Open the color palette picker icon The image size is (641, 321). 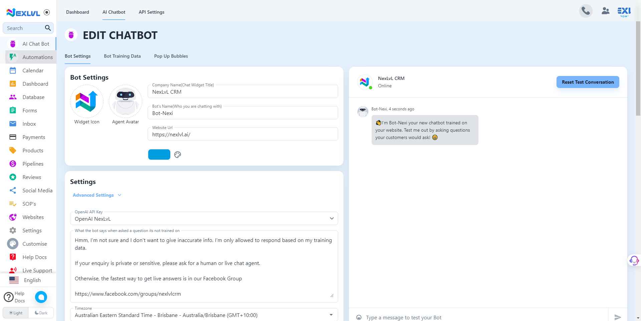178,155
